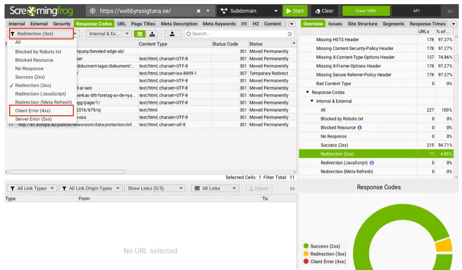
Task: Show more right panel tabs dropdown
Action: 453,24
